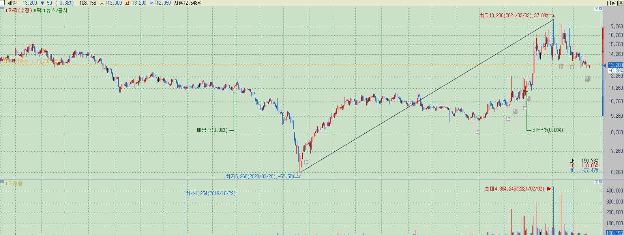
Task: Click the 9,260 price axis label
Action: [616, 116]
